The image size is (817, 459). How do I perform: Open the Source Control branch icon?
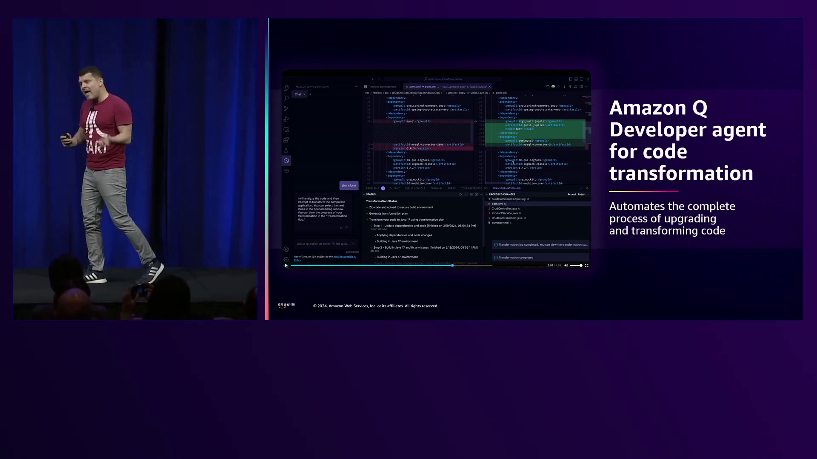[x=286, y=109]
